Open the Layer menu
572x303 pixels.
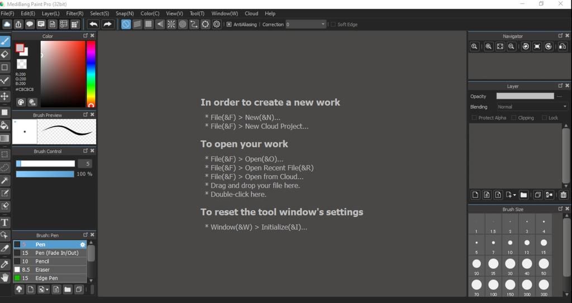(x=50, y=13)
